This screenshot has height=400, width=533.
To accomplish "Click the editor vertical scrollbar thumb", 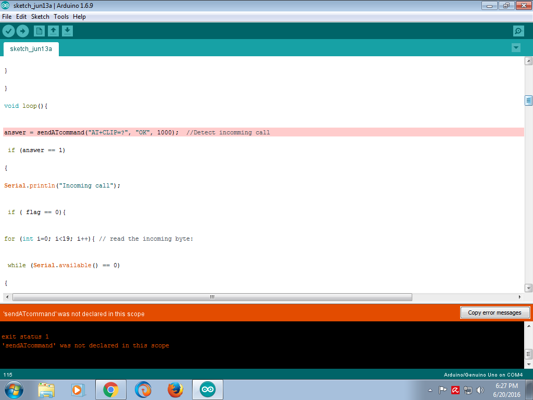I will pyautogui.click(x=528, y=101).
